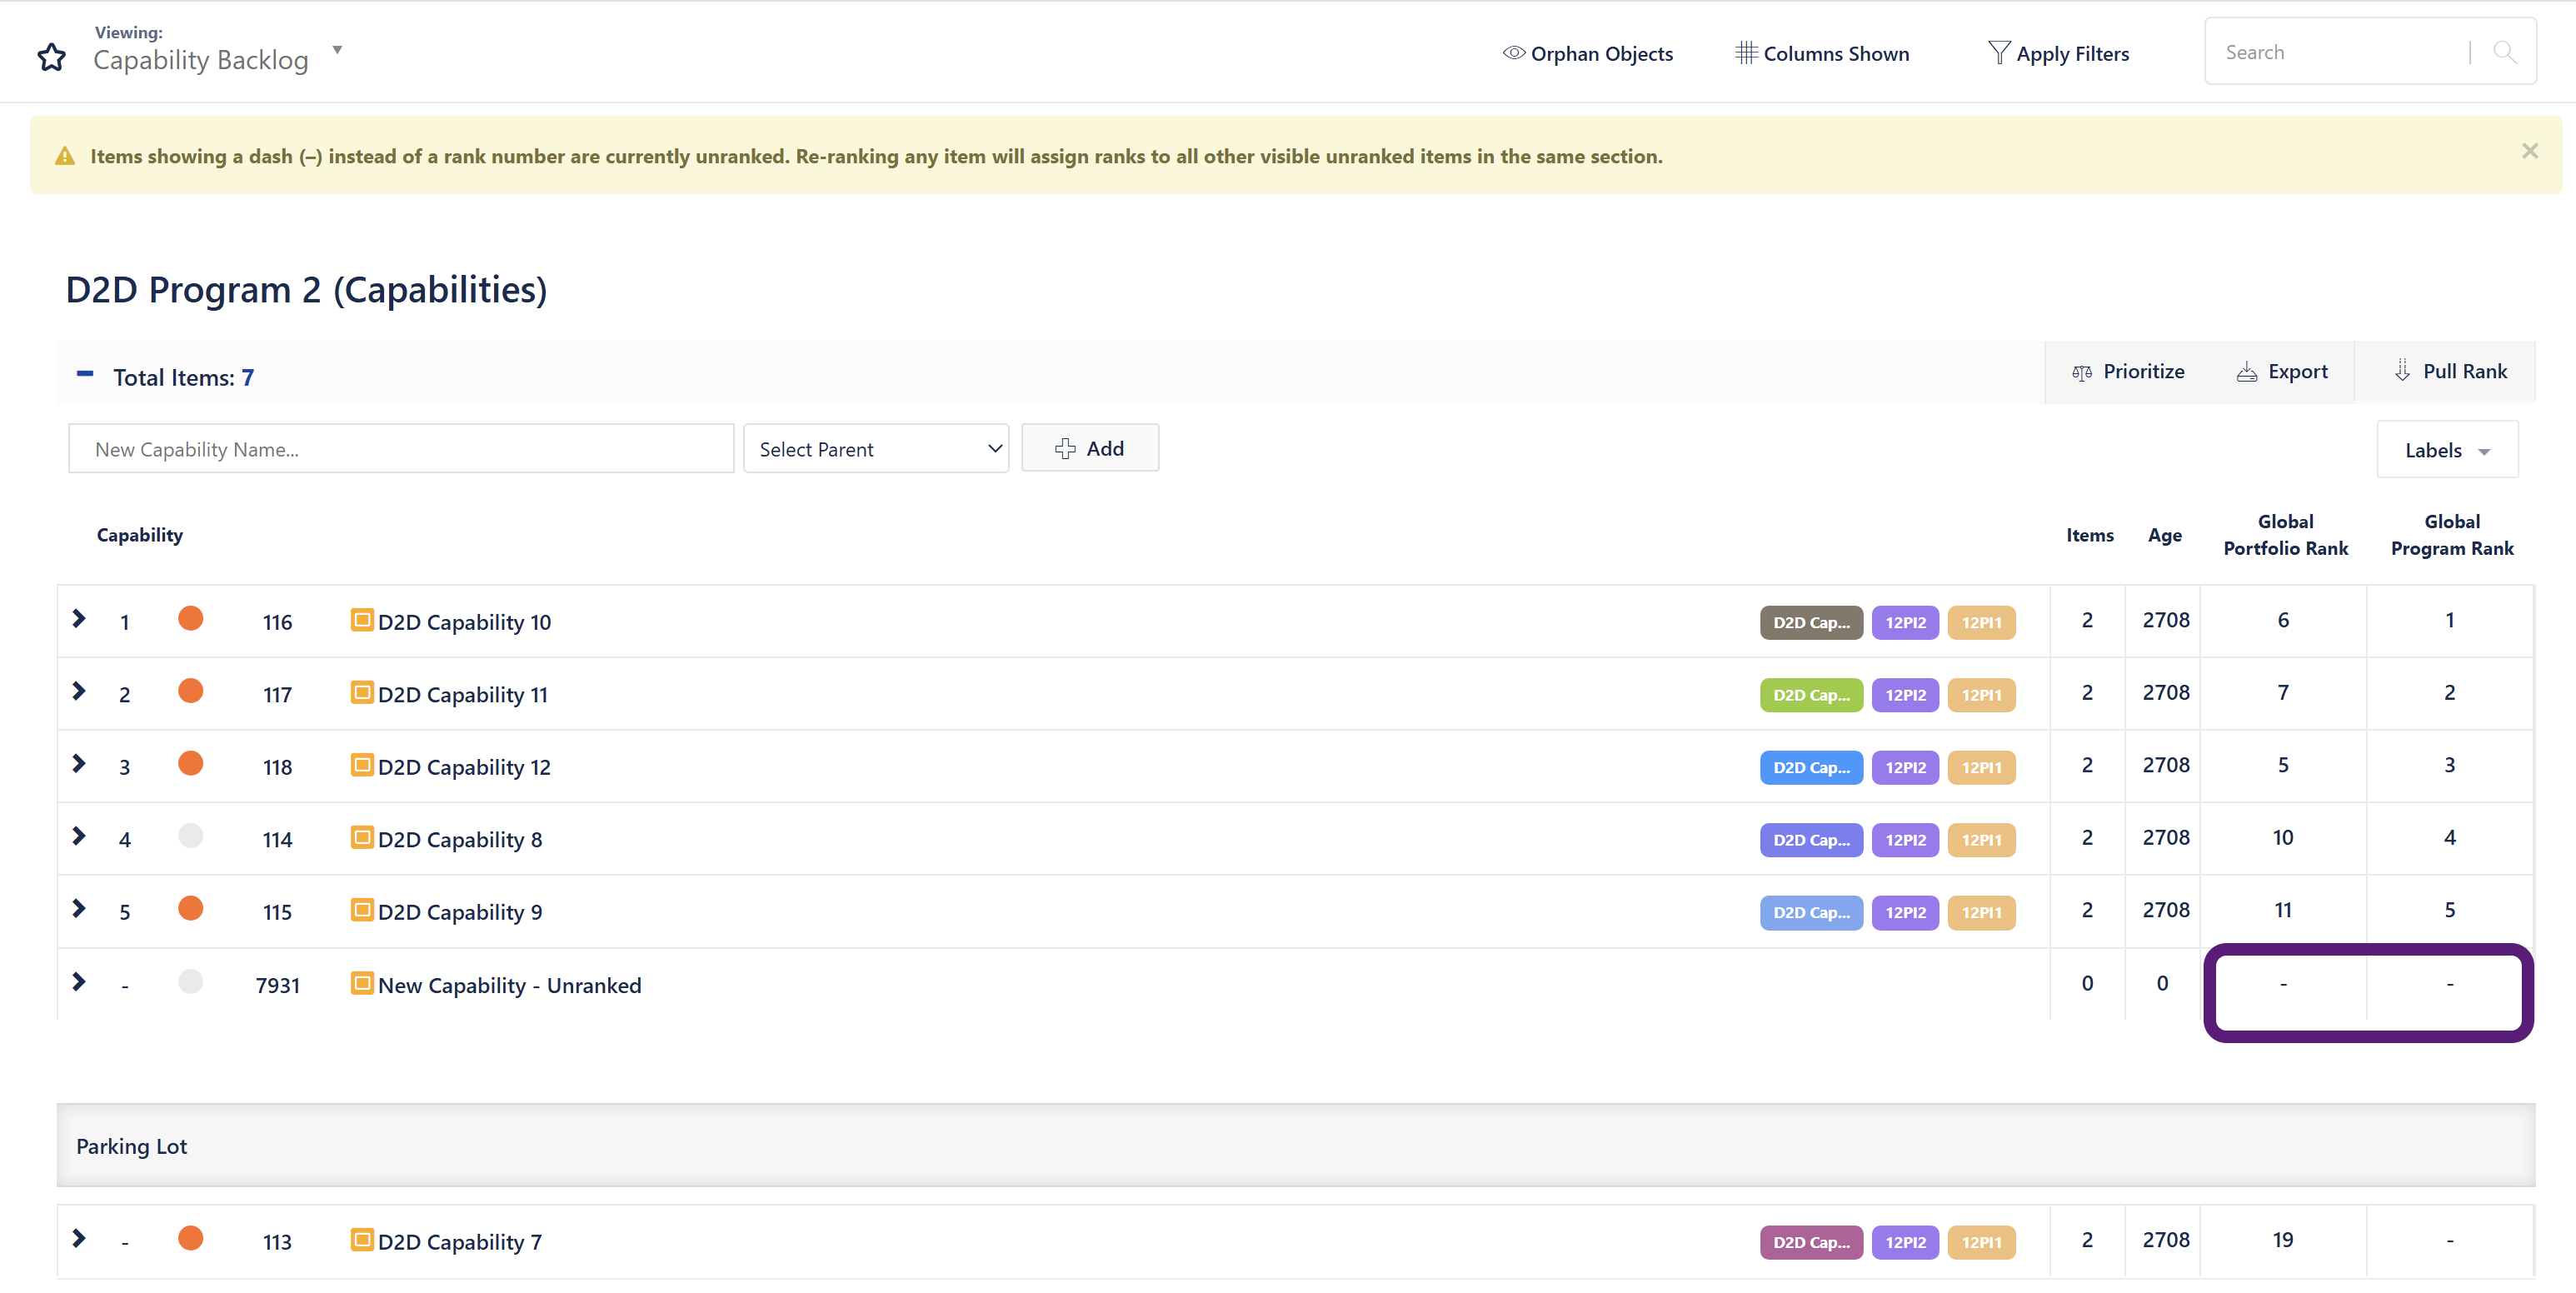The image size is (2576, 1293).
Task: Expand the D2D Capability 9 row
Action: (79, 909)
